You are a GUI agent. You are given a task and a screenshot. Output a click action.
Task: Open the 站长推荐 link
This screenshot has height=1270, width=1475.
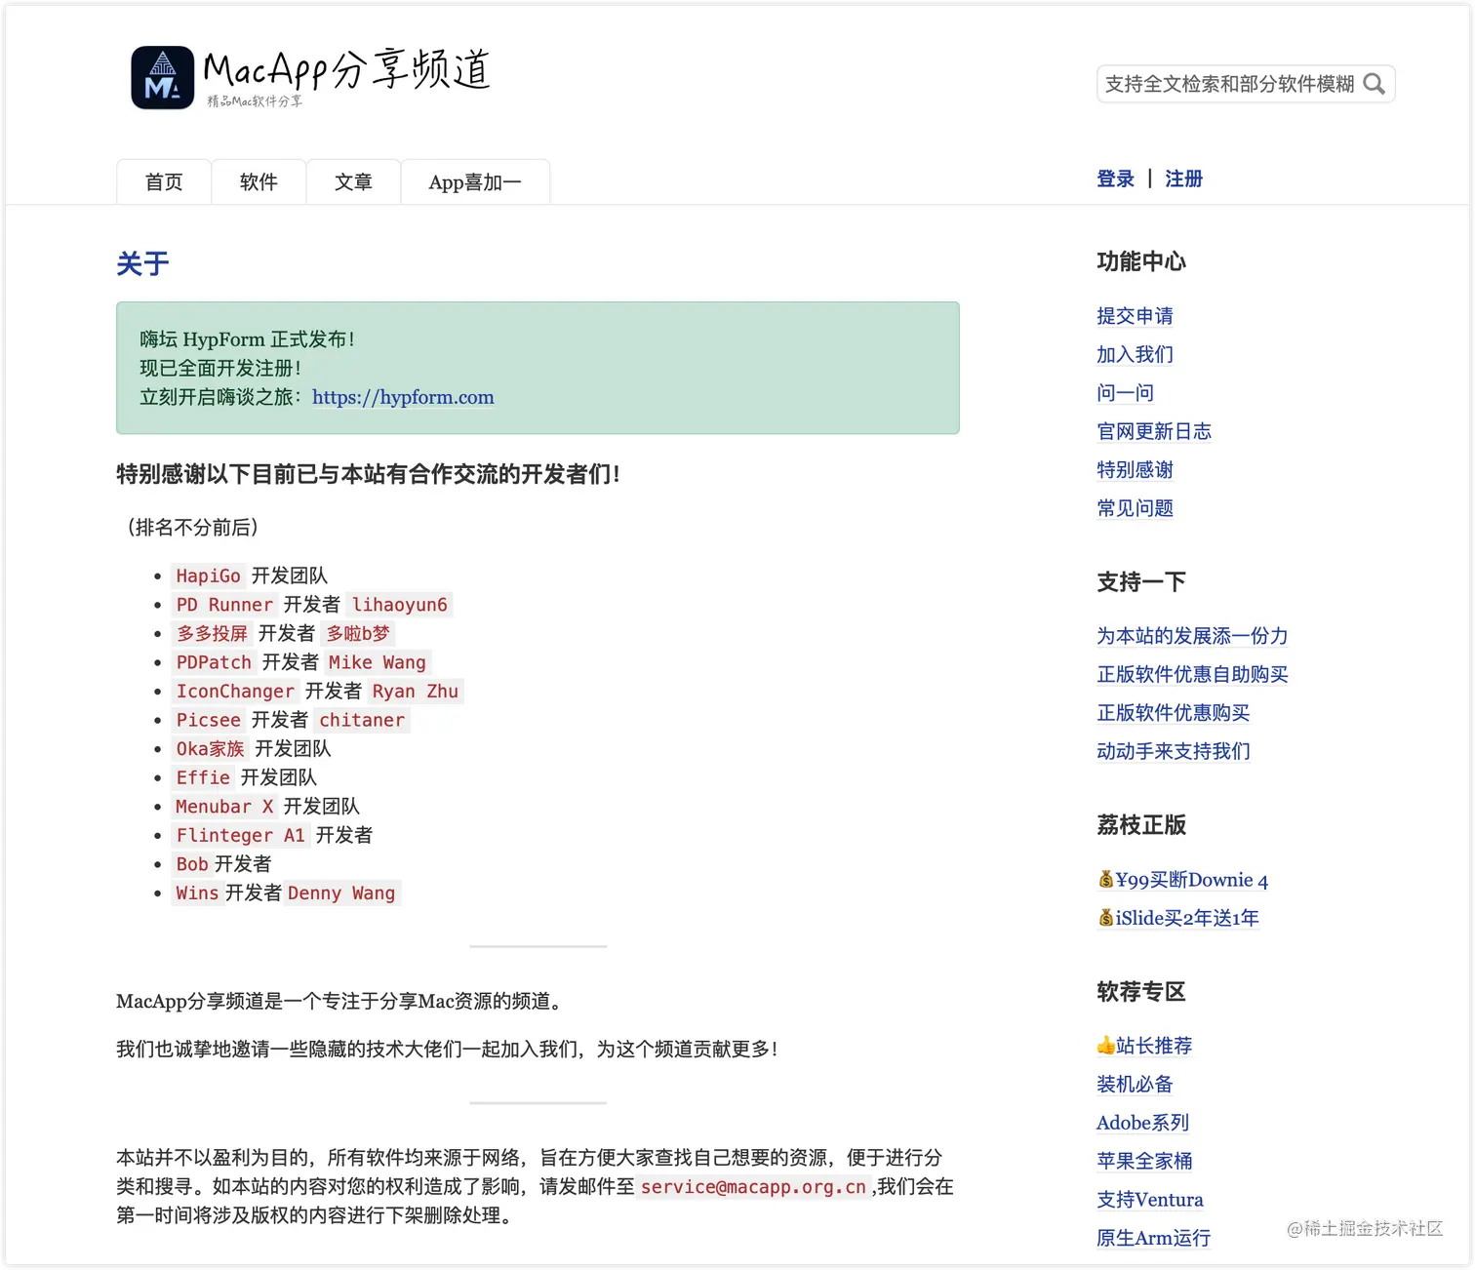(x=1144, y=1046)
